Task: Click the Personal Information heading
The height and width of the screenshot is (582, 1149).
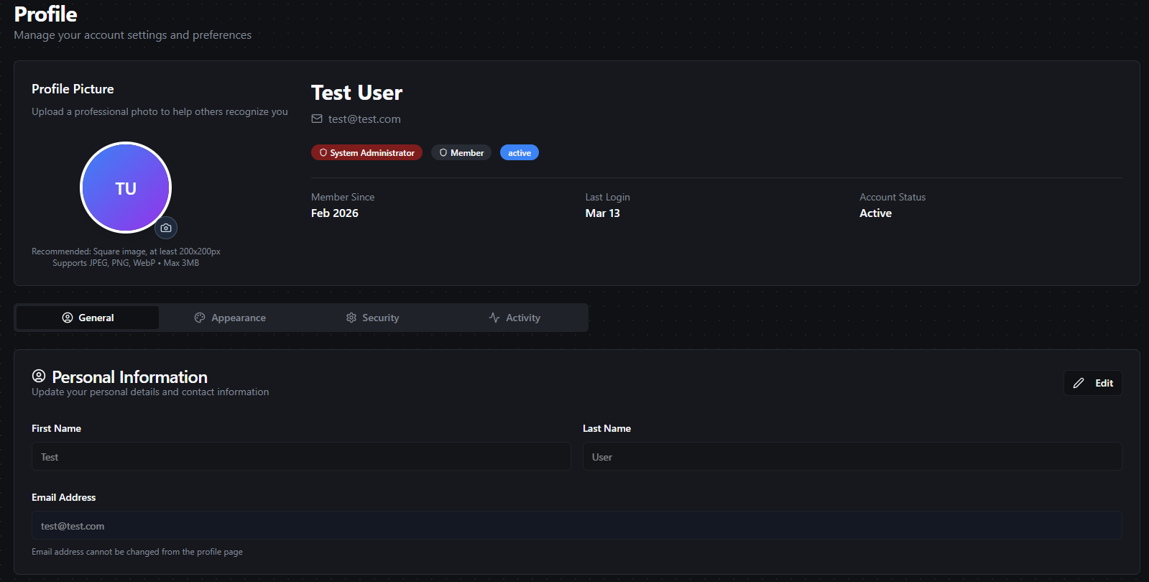Action: pos(130,377)
